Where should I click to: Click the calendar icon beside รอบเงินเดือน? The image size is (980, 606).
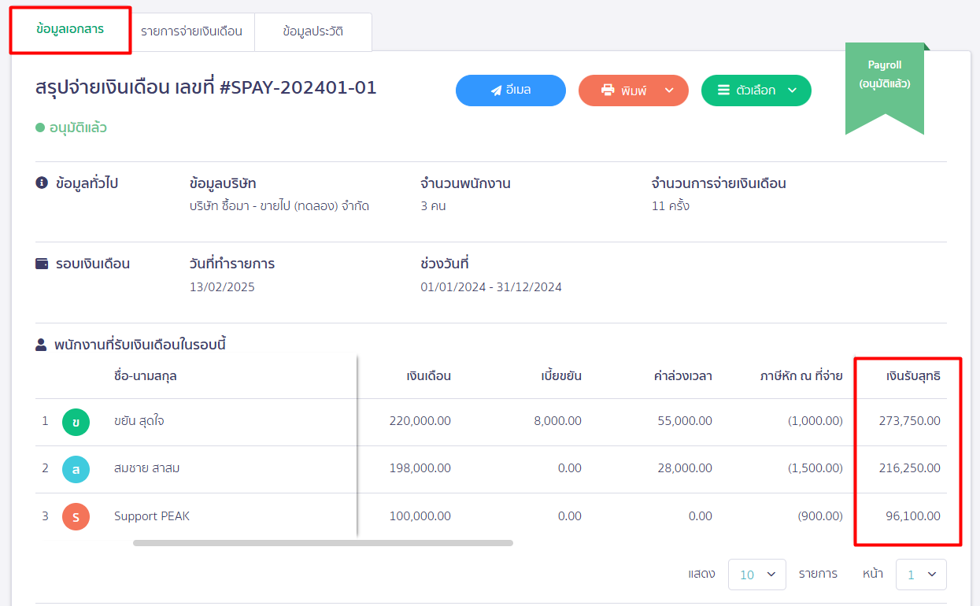pos(41,263)
